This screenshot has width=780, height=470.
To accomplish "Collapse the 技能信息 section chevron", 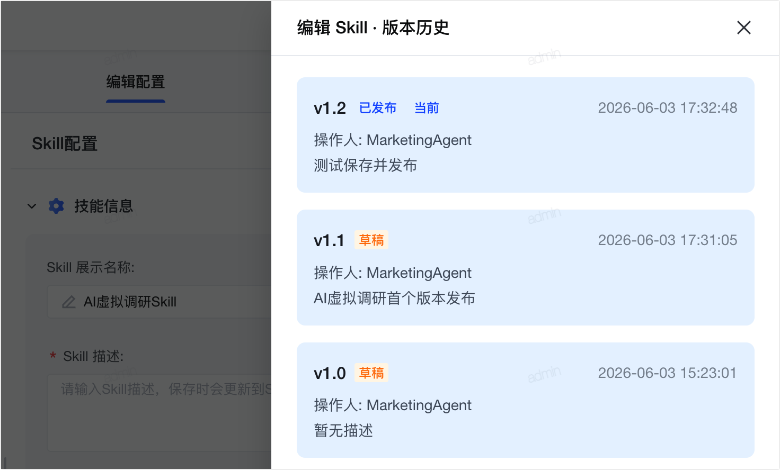I will [32, 206].
